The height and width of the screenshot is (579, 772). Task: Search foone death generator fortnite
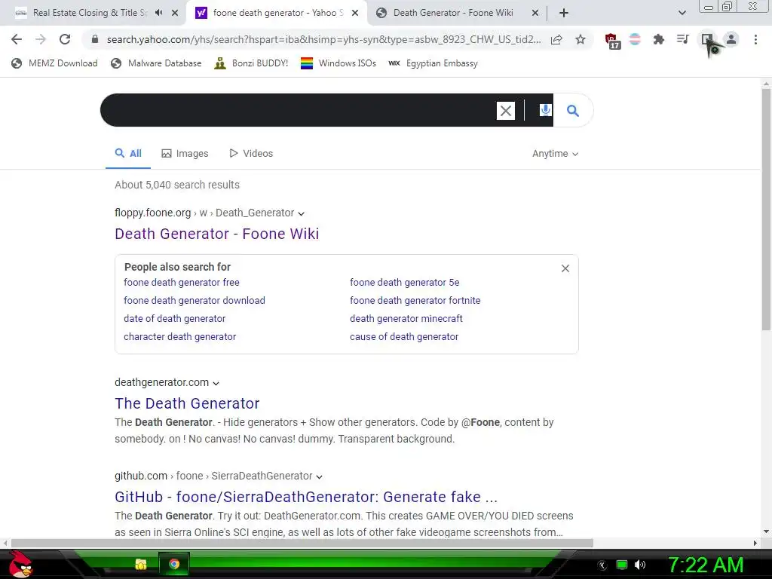pos(415,300)
